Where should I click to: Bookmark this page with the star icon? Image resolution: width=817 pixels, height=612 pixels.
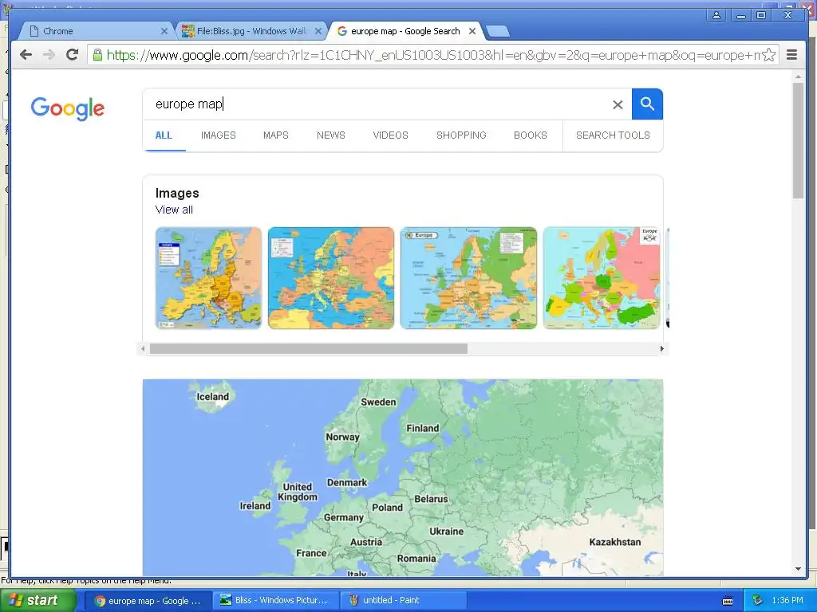[x=769, y=55]
